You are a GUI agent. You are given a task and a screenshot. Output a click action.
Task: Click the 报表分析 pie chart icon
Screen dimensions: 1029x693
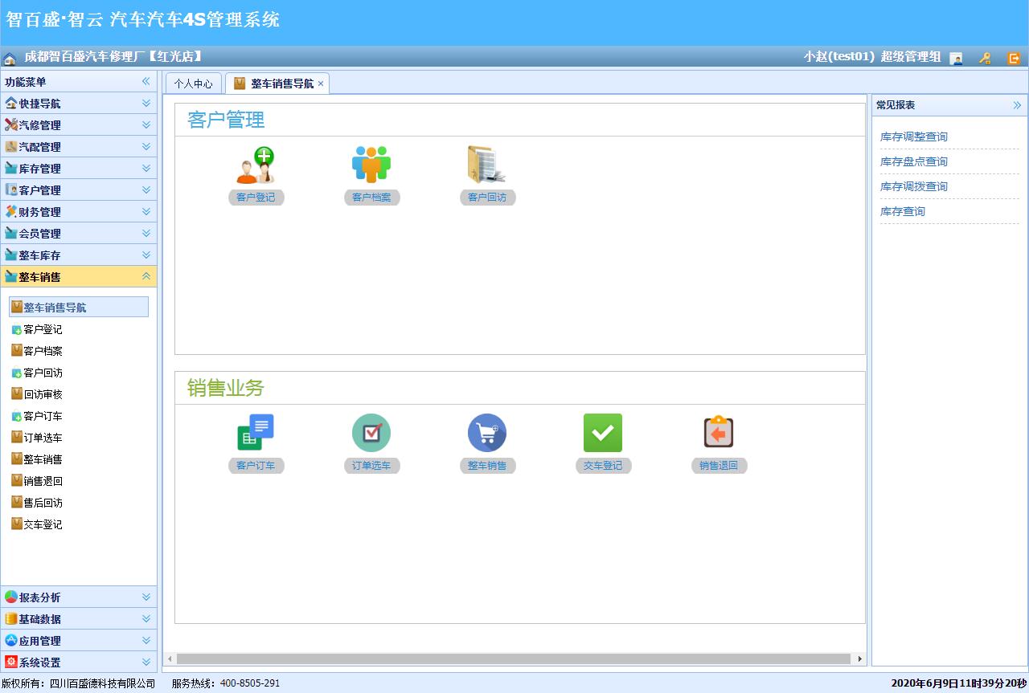[x=11, y=597]
